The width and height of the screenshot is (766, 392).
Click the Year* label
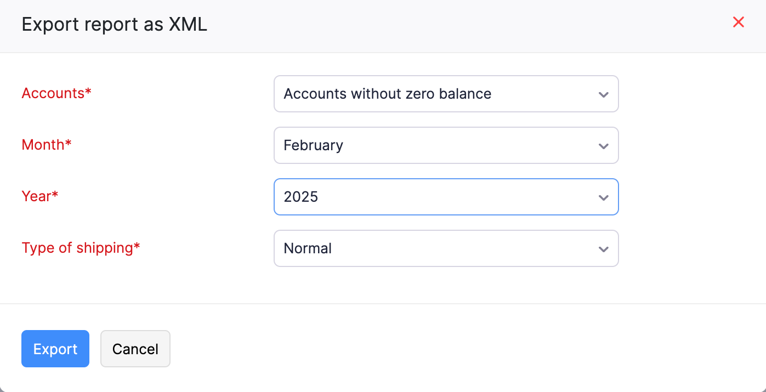tap(39, 196)
